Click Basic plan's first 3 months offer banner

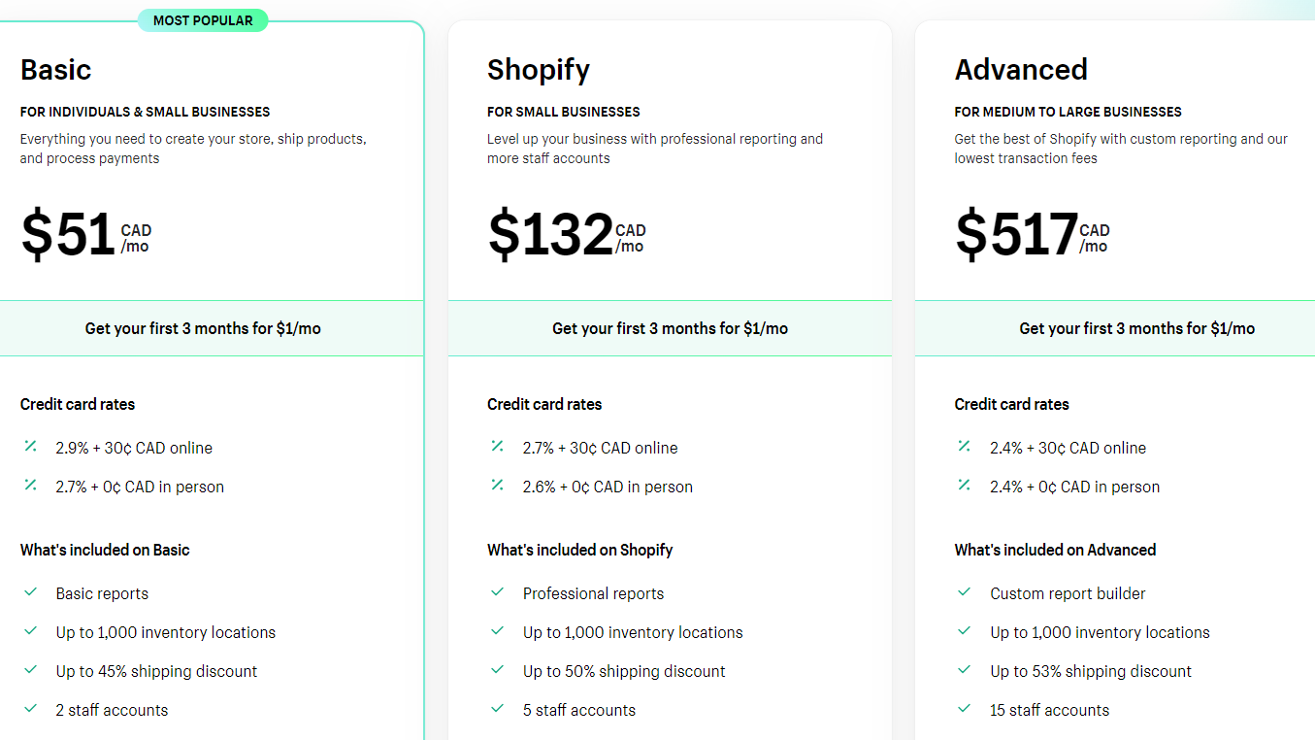click(203, 328)
